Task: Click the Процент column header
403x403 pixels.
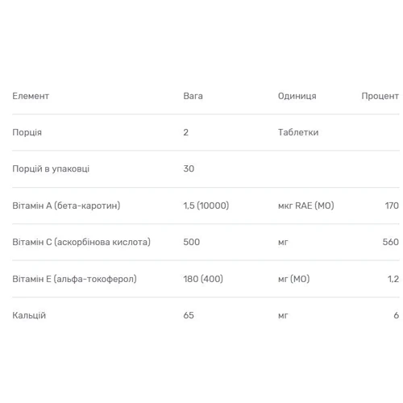Action: [380, 96]
